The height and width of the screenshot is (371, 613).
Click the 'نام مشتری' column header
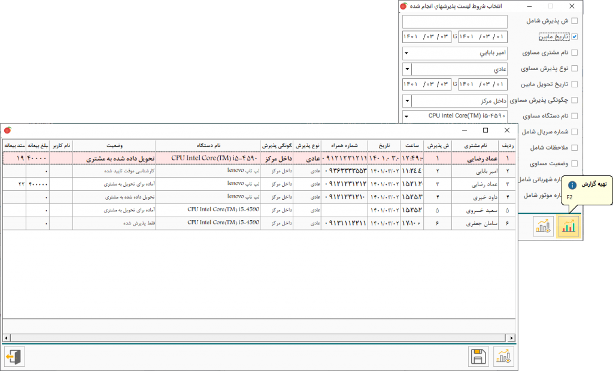coord(475,145)
